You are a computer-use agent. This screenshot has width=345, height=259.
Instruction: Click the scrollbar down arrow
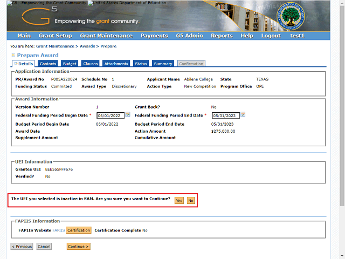click(x=342, y=256)
